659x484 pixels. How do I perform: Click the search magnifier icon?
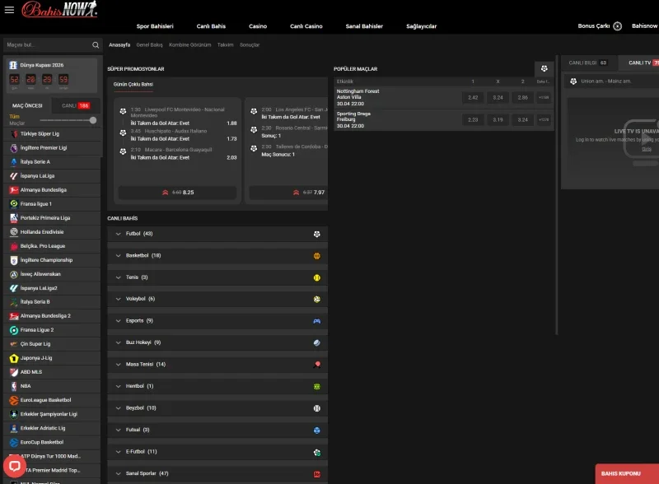96,45
